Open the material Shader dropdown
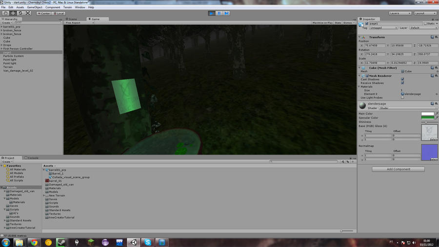439x247 pixels. (x=408, y=108)
